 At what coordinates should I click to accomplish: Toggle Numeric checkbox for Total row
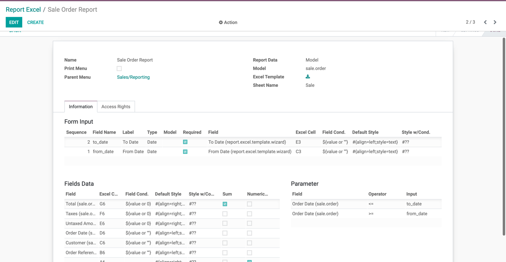249,204
